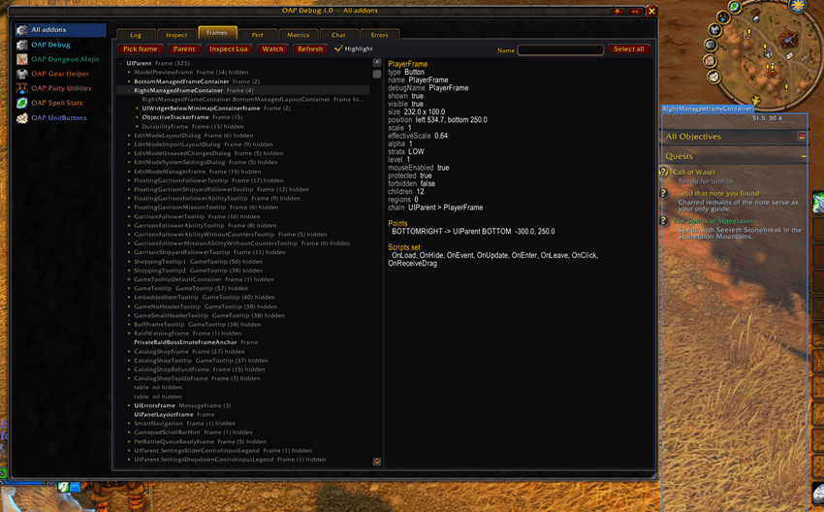The width and height of the screenshot is (824, 512).
Task: Collapse the UIParent tree node
Action: pos(121,64)
